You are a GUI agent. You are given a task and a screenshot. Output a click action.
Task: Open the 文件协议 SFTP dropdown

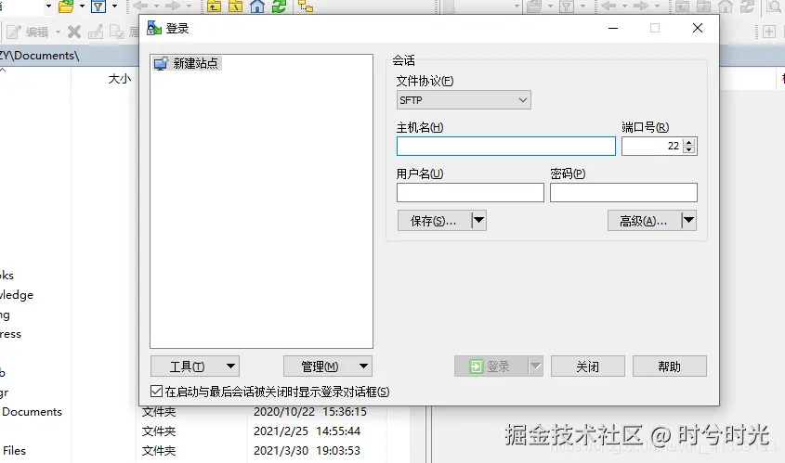tap(464, 100)
